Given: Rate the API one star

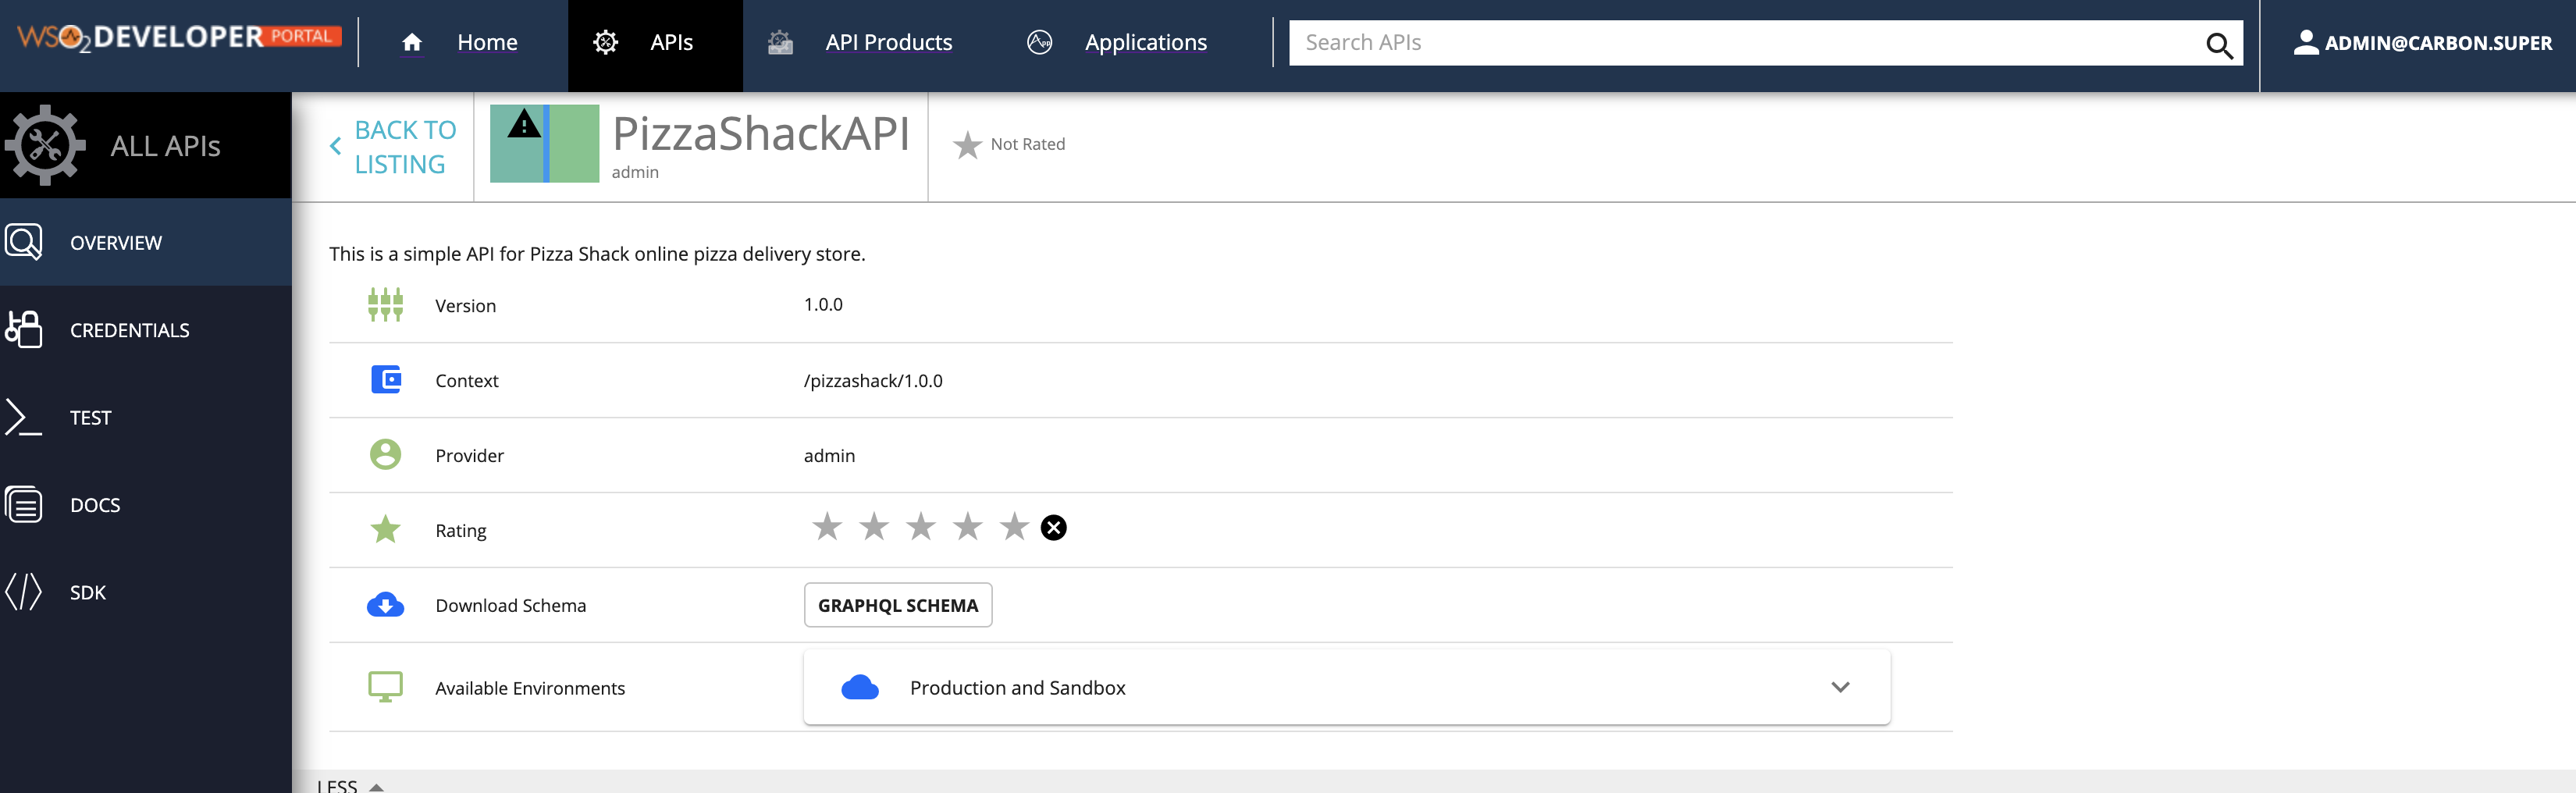Looking at the screenshot, I should coord(827,526).
